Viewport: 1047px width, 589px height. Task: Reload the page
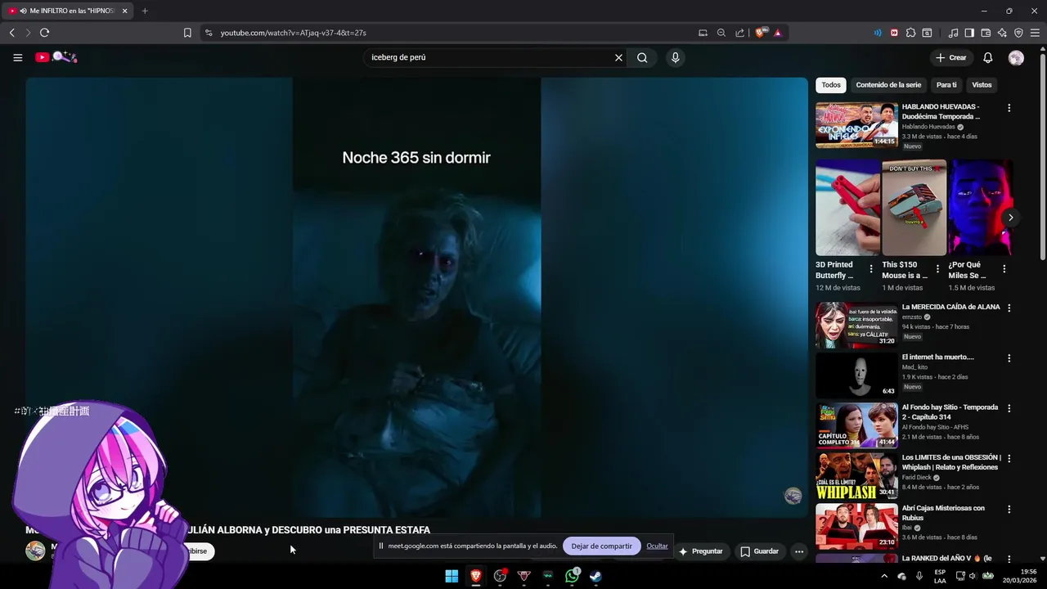tap(44, 33)
